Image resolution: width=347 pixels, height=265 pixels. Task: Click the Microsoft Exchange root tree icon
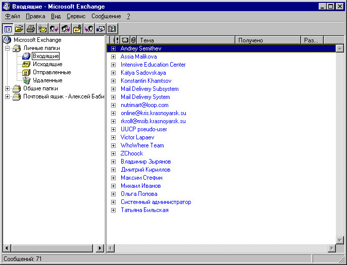(x=7, y=40)
